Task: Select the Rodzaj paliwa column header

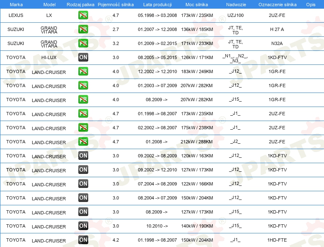Action: [x=80, y=5]
